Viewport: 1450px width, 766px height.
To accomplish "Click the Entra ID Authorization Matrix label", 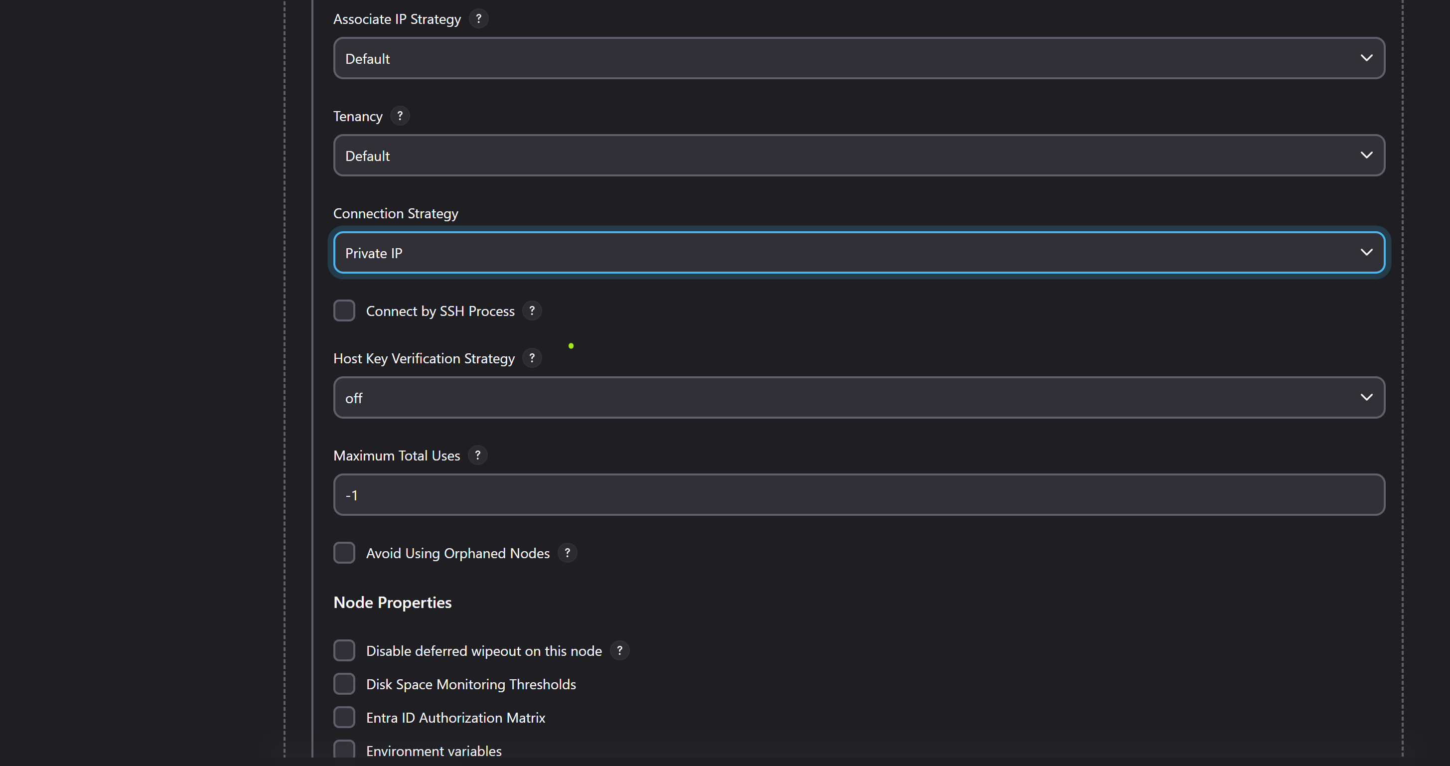I will (x=455, y=718).
